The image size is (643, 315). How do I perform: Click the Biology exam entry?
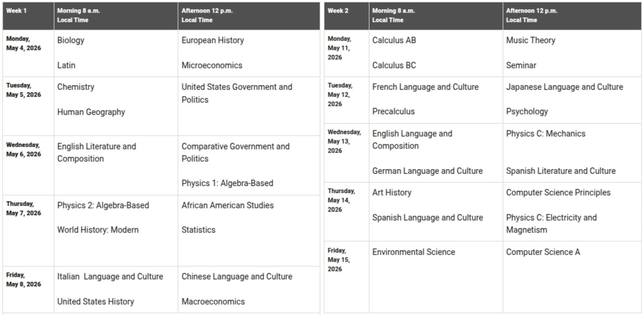[x=71, y=40]
